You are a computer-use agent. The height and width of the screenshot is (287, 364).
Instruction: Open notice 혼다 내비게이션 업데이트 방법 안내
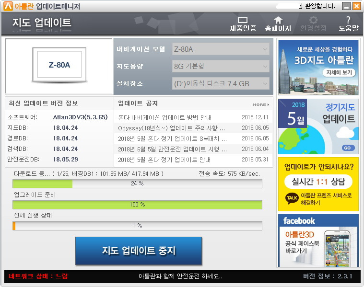[x=164, y=117]
